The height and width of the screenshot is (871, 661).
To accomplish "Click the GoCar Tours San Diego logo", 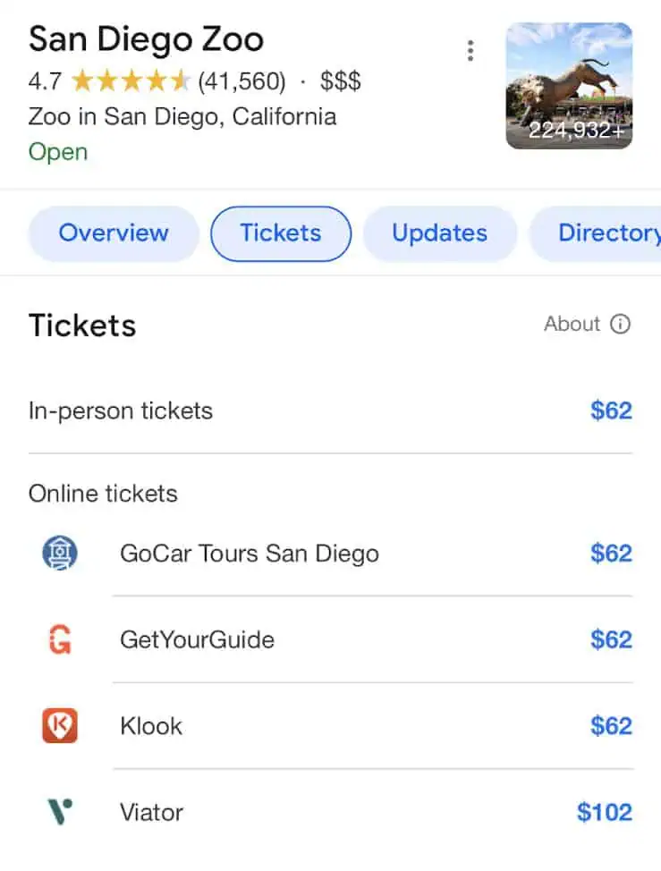I will pos(60,554).
